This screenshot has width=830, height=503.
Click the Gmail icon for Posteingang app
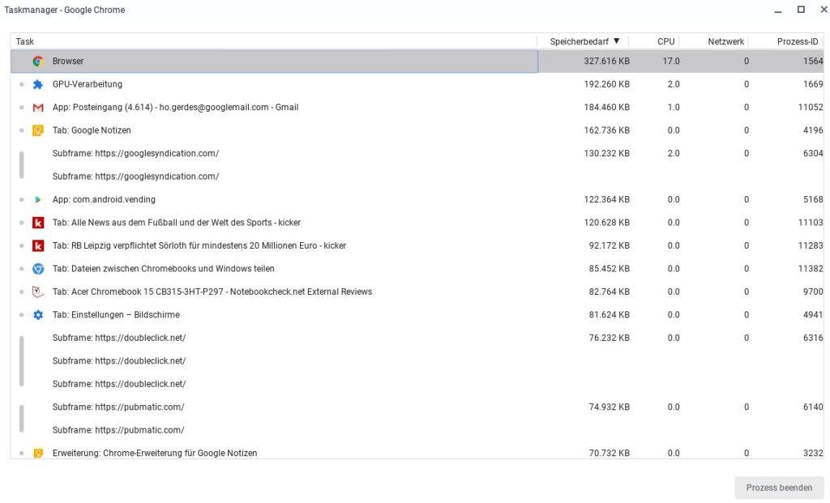[37, 108]
